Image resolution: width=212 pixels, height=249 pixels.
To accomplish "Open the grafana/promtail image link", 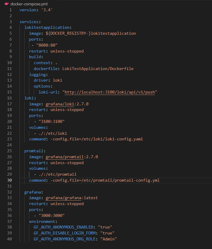I will pyautogui.click(x=65, y=157).
